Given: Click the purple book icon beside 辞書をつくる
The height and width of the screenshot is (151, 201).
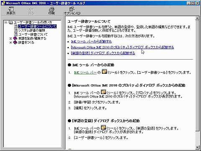Looking at the screenshot, I should click(15, 42).
